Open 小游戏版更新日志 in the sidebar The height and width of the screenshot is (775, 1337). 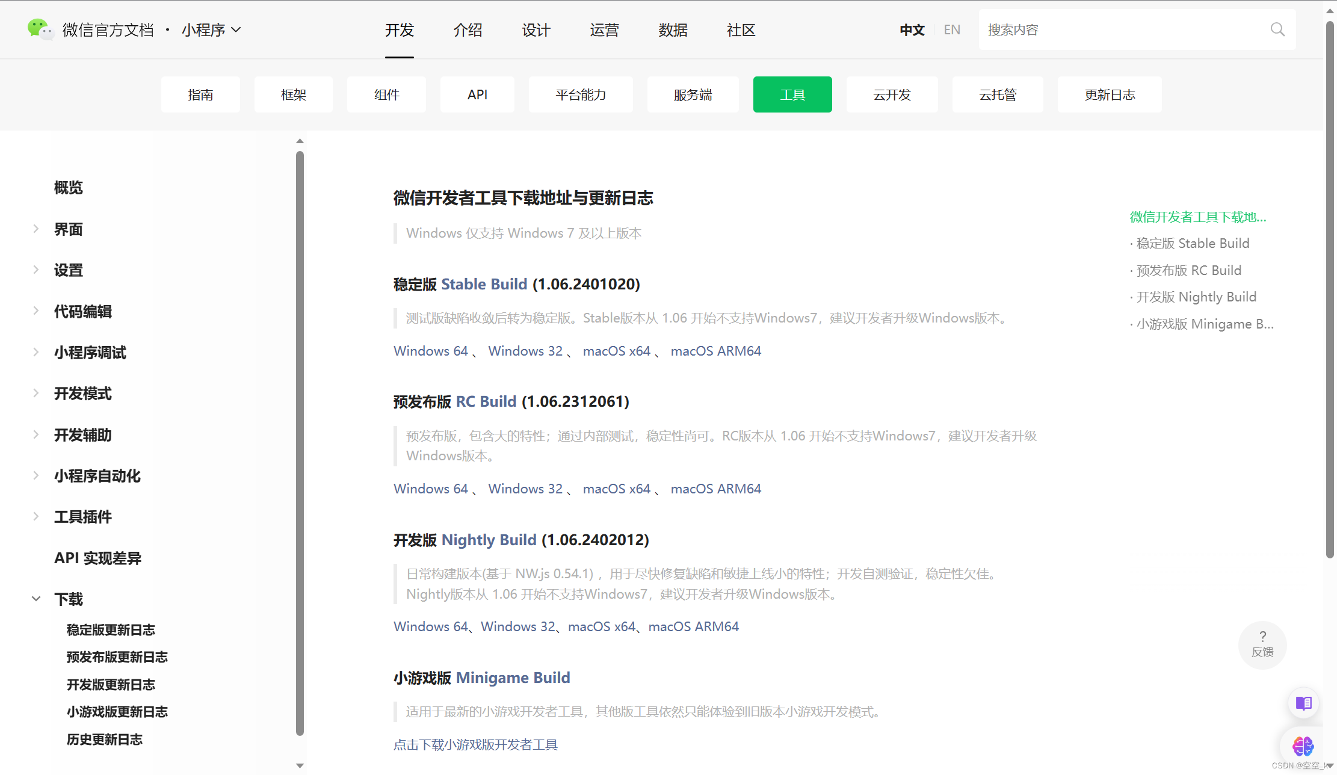pyautogui.click(x=117, y=712)
